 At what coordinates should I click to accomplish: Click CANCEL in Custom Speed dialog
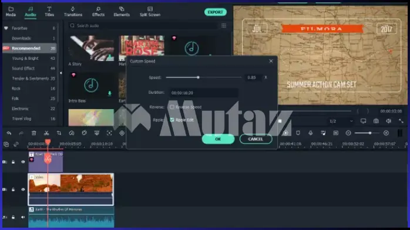(256, 139)
